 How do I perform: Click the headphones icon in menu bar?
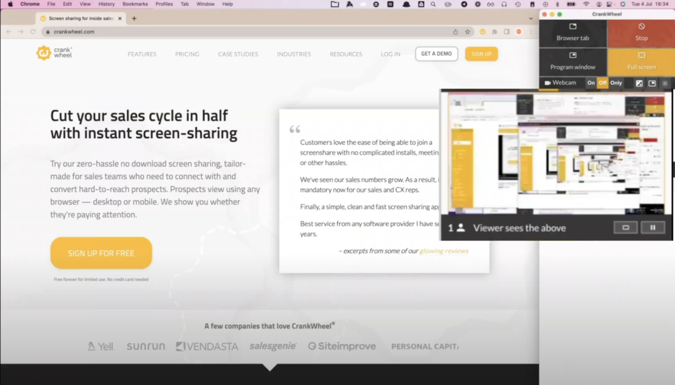[x=504, y=4]
